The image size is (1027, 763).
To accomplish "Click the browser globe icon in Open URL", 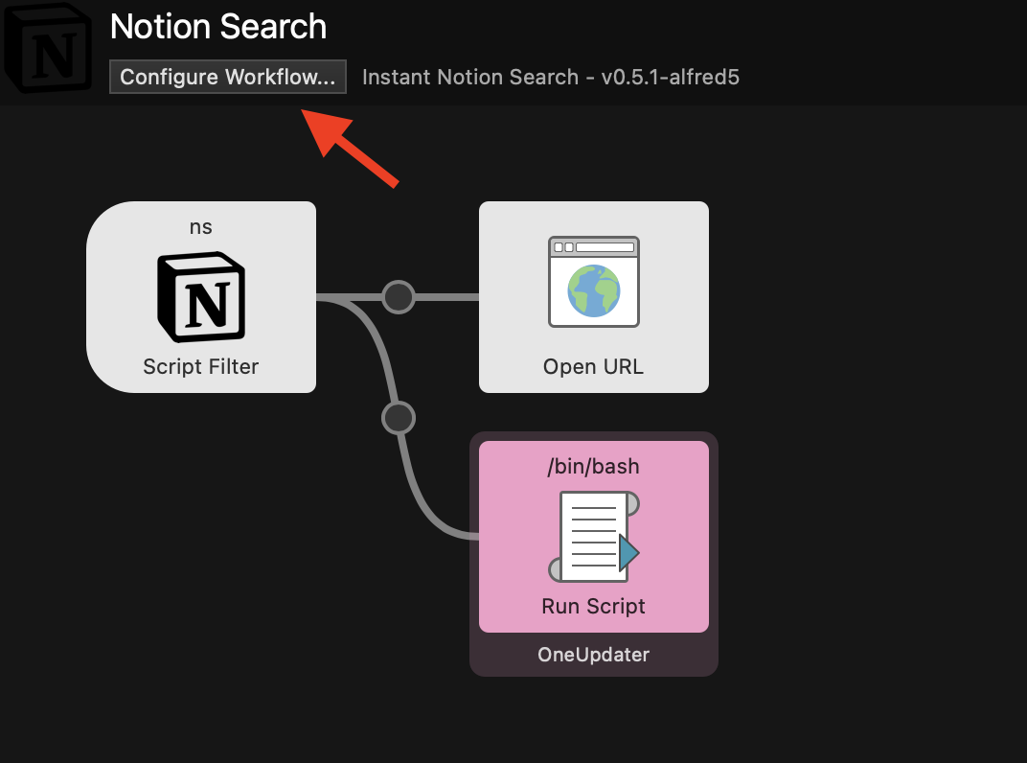I will (593, 282).
